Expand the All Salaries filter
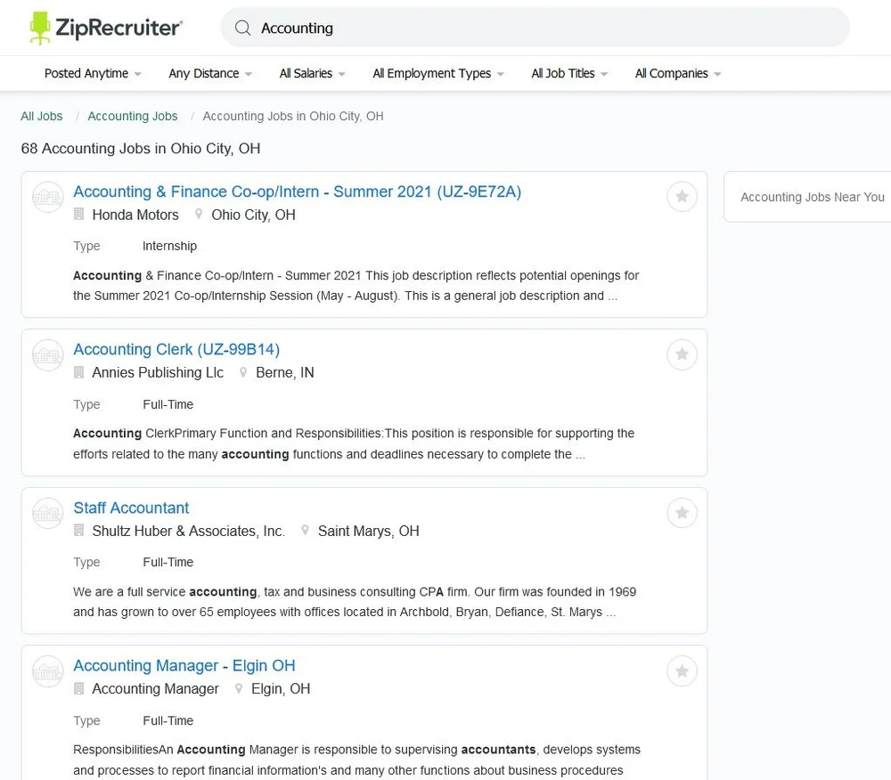The height and width of the screenshot is (780, 891). click(x=311, y=73)
